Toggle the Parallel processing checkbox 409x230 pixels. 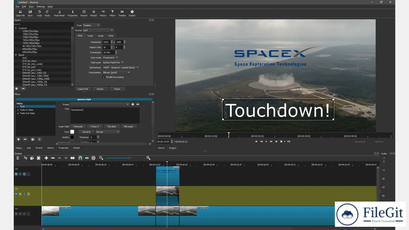[104, 77]
